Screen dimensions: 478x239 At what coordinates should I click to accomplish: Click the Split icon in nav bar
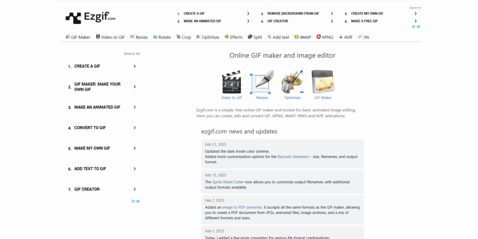coord(250,37)
